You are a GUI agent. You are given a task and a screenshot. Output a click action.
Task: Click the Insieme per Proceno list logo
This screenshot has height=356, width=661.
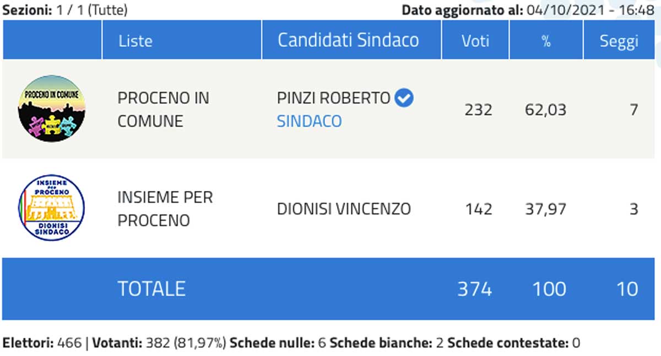click(x=51, y=208)
